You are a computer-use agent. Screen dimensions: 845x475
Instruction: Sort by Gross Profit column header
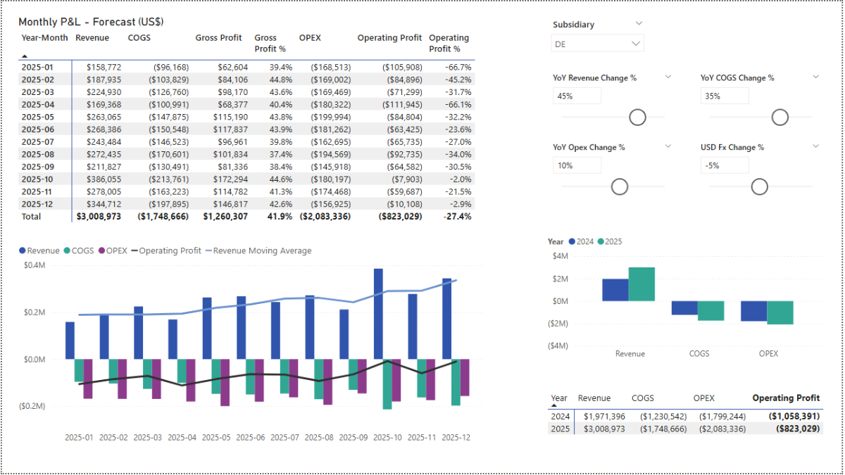(218, 38)
